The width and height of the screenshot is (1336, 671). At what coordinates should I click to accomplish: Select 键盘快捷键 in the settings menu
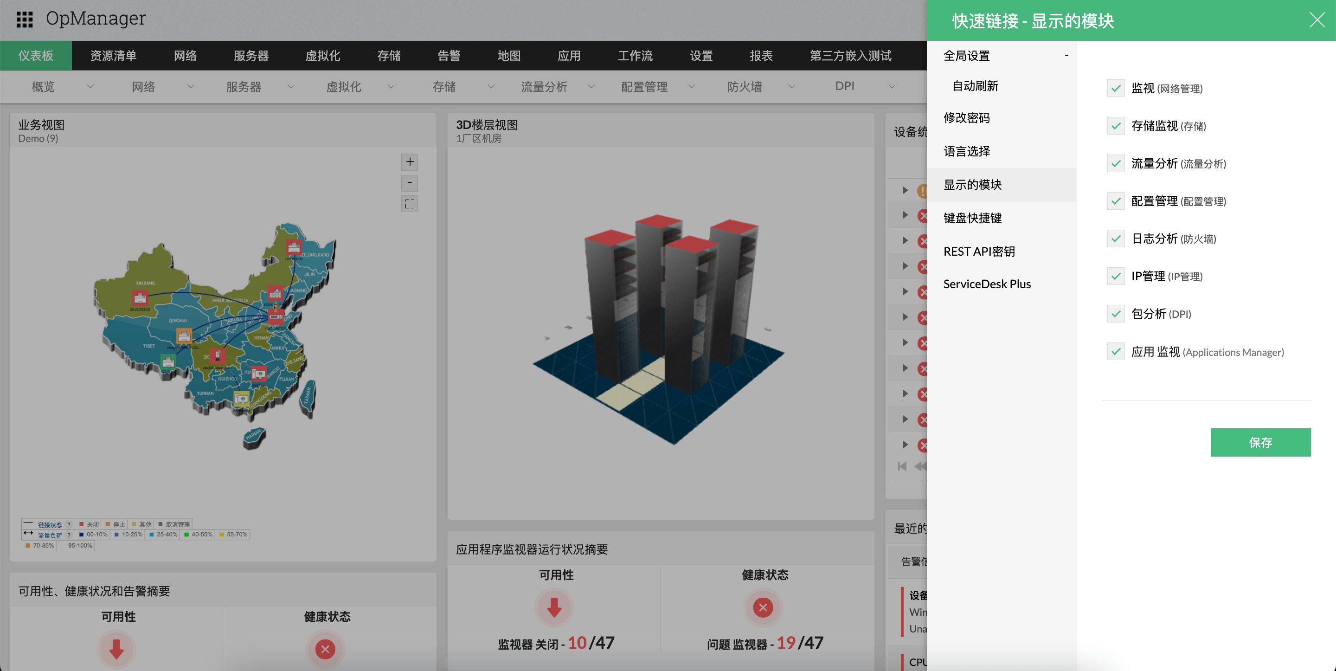click(972, 218)
